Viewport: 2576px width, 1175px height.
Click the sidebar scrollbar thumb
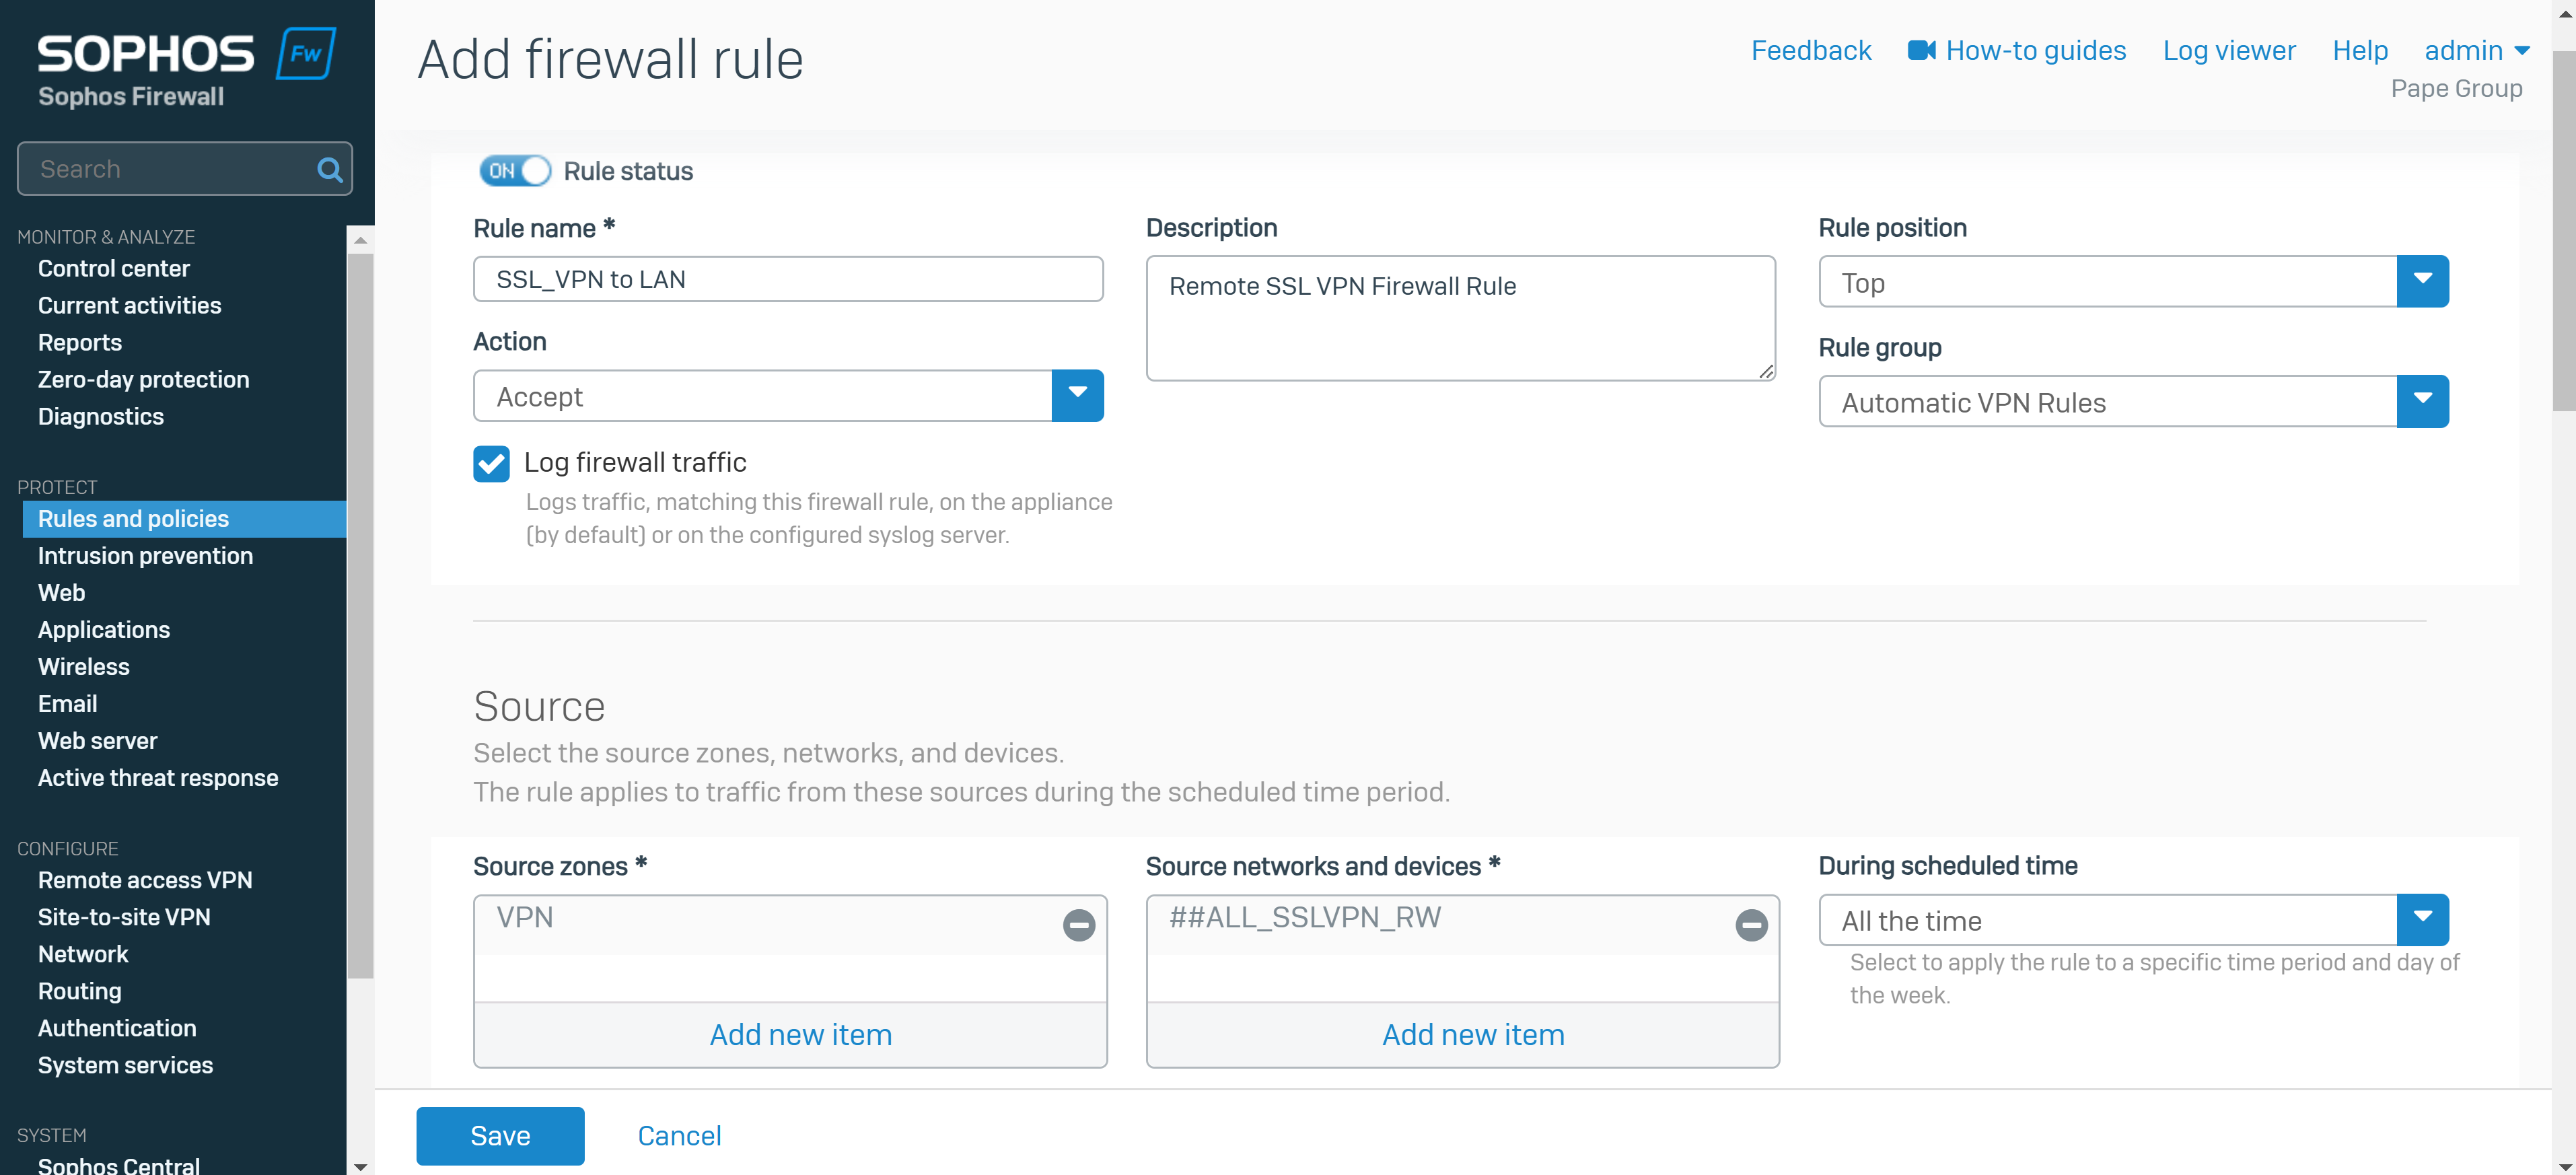tap(360, 615)
